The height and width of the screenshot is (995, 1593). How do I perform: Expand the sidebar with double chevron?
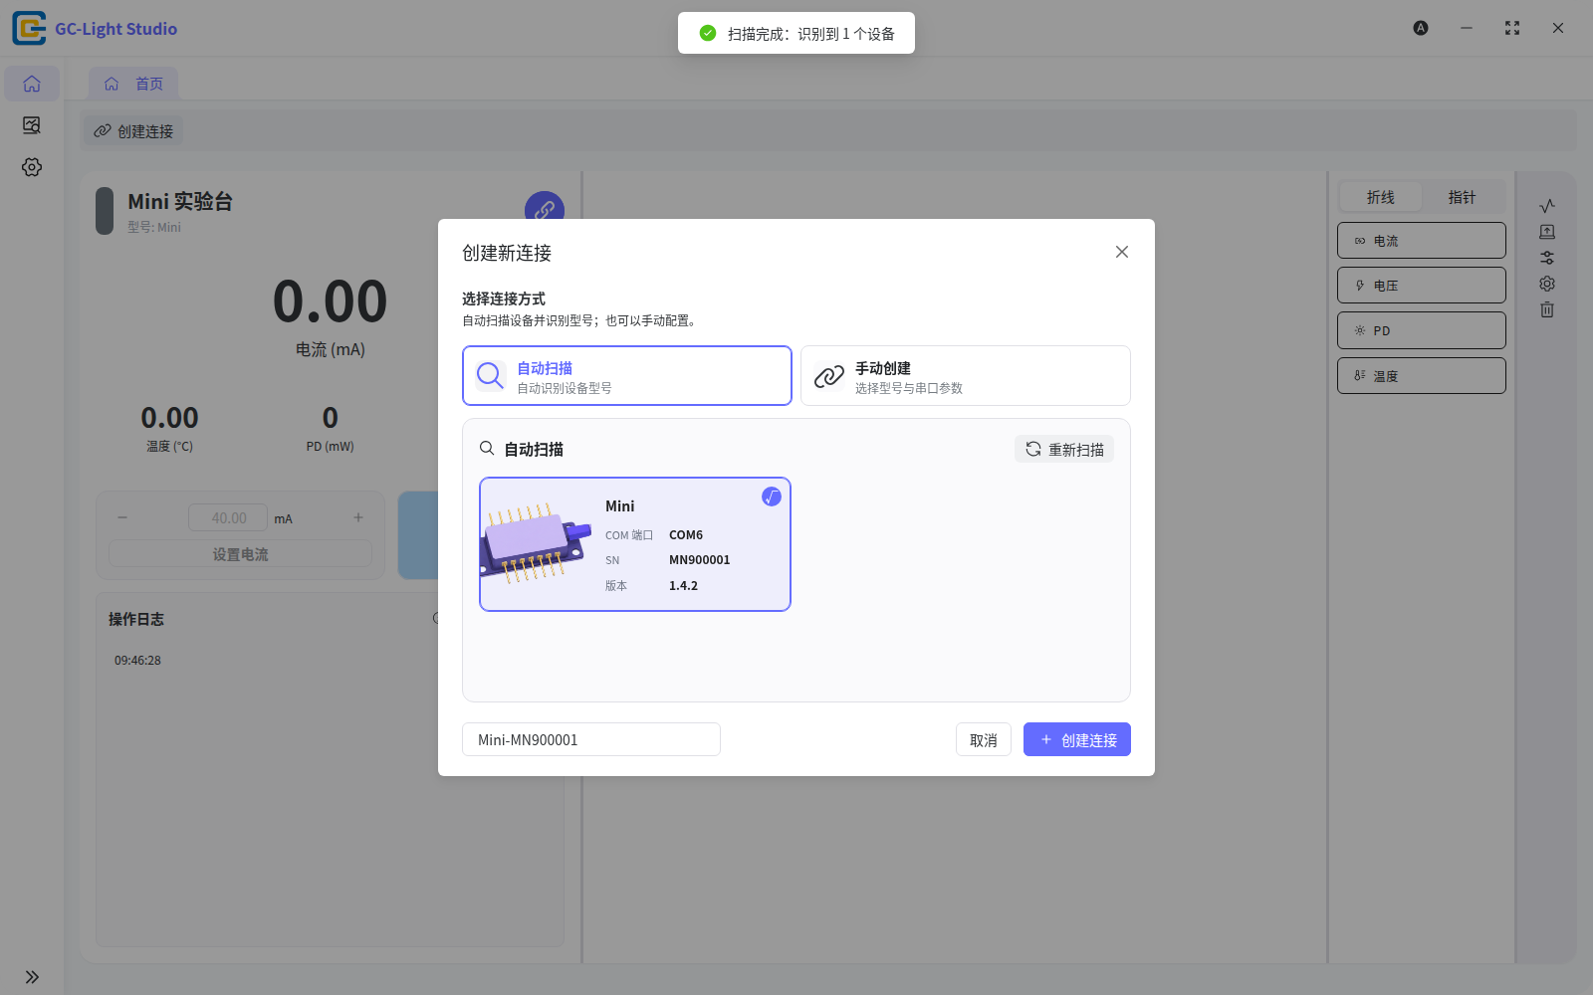[x=32, y=977]
